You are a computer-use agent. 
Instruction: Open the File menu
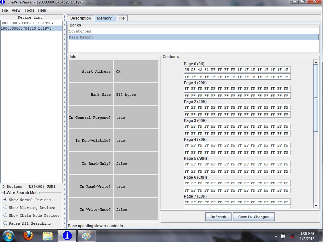[x=5, y=10]
